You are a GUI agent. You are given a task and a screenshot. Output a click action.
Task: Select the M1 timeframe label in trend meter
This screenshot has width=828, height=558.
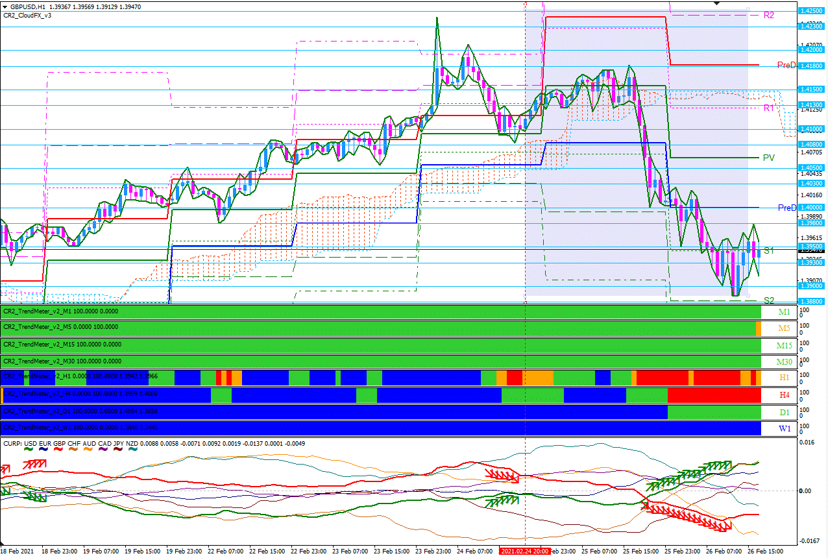785,312
